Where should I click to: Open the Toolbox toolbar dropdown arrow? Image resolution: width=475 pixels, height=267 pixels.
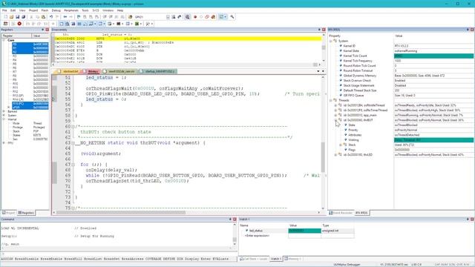point(151,24)
